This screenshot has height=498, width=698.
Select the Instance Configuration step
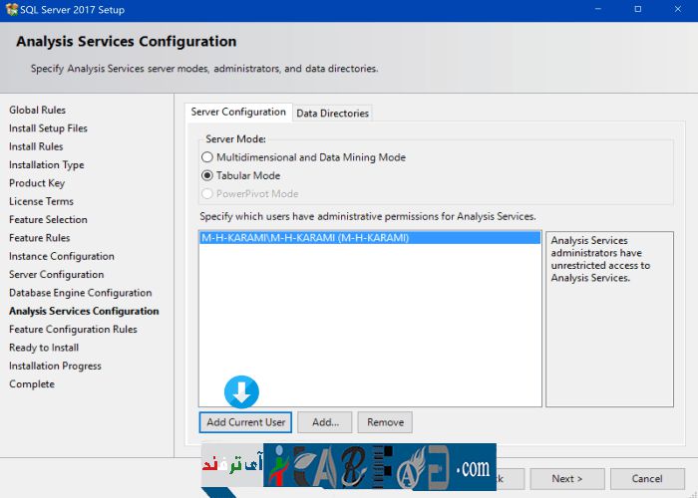[61, 257]
